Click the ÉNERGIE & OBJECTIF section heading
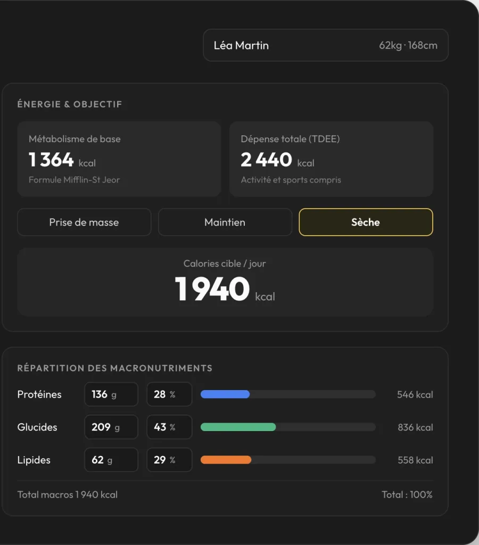The height and width of the screenshot is (545, 479). coord(70,104)
